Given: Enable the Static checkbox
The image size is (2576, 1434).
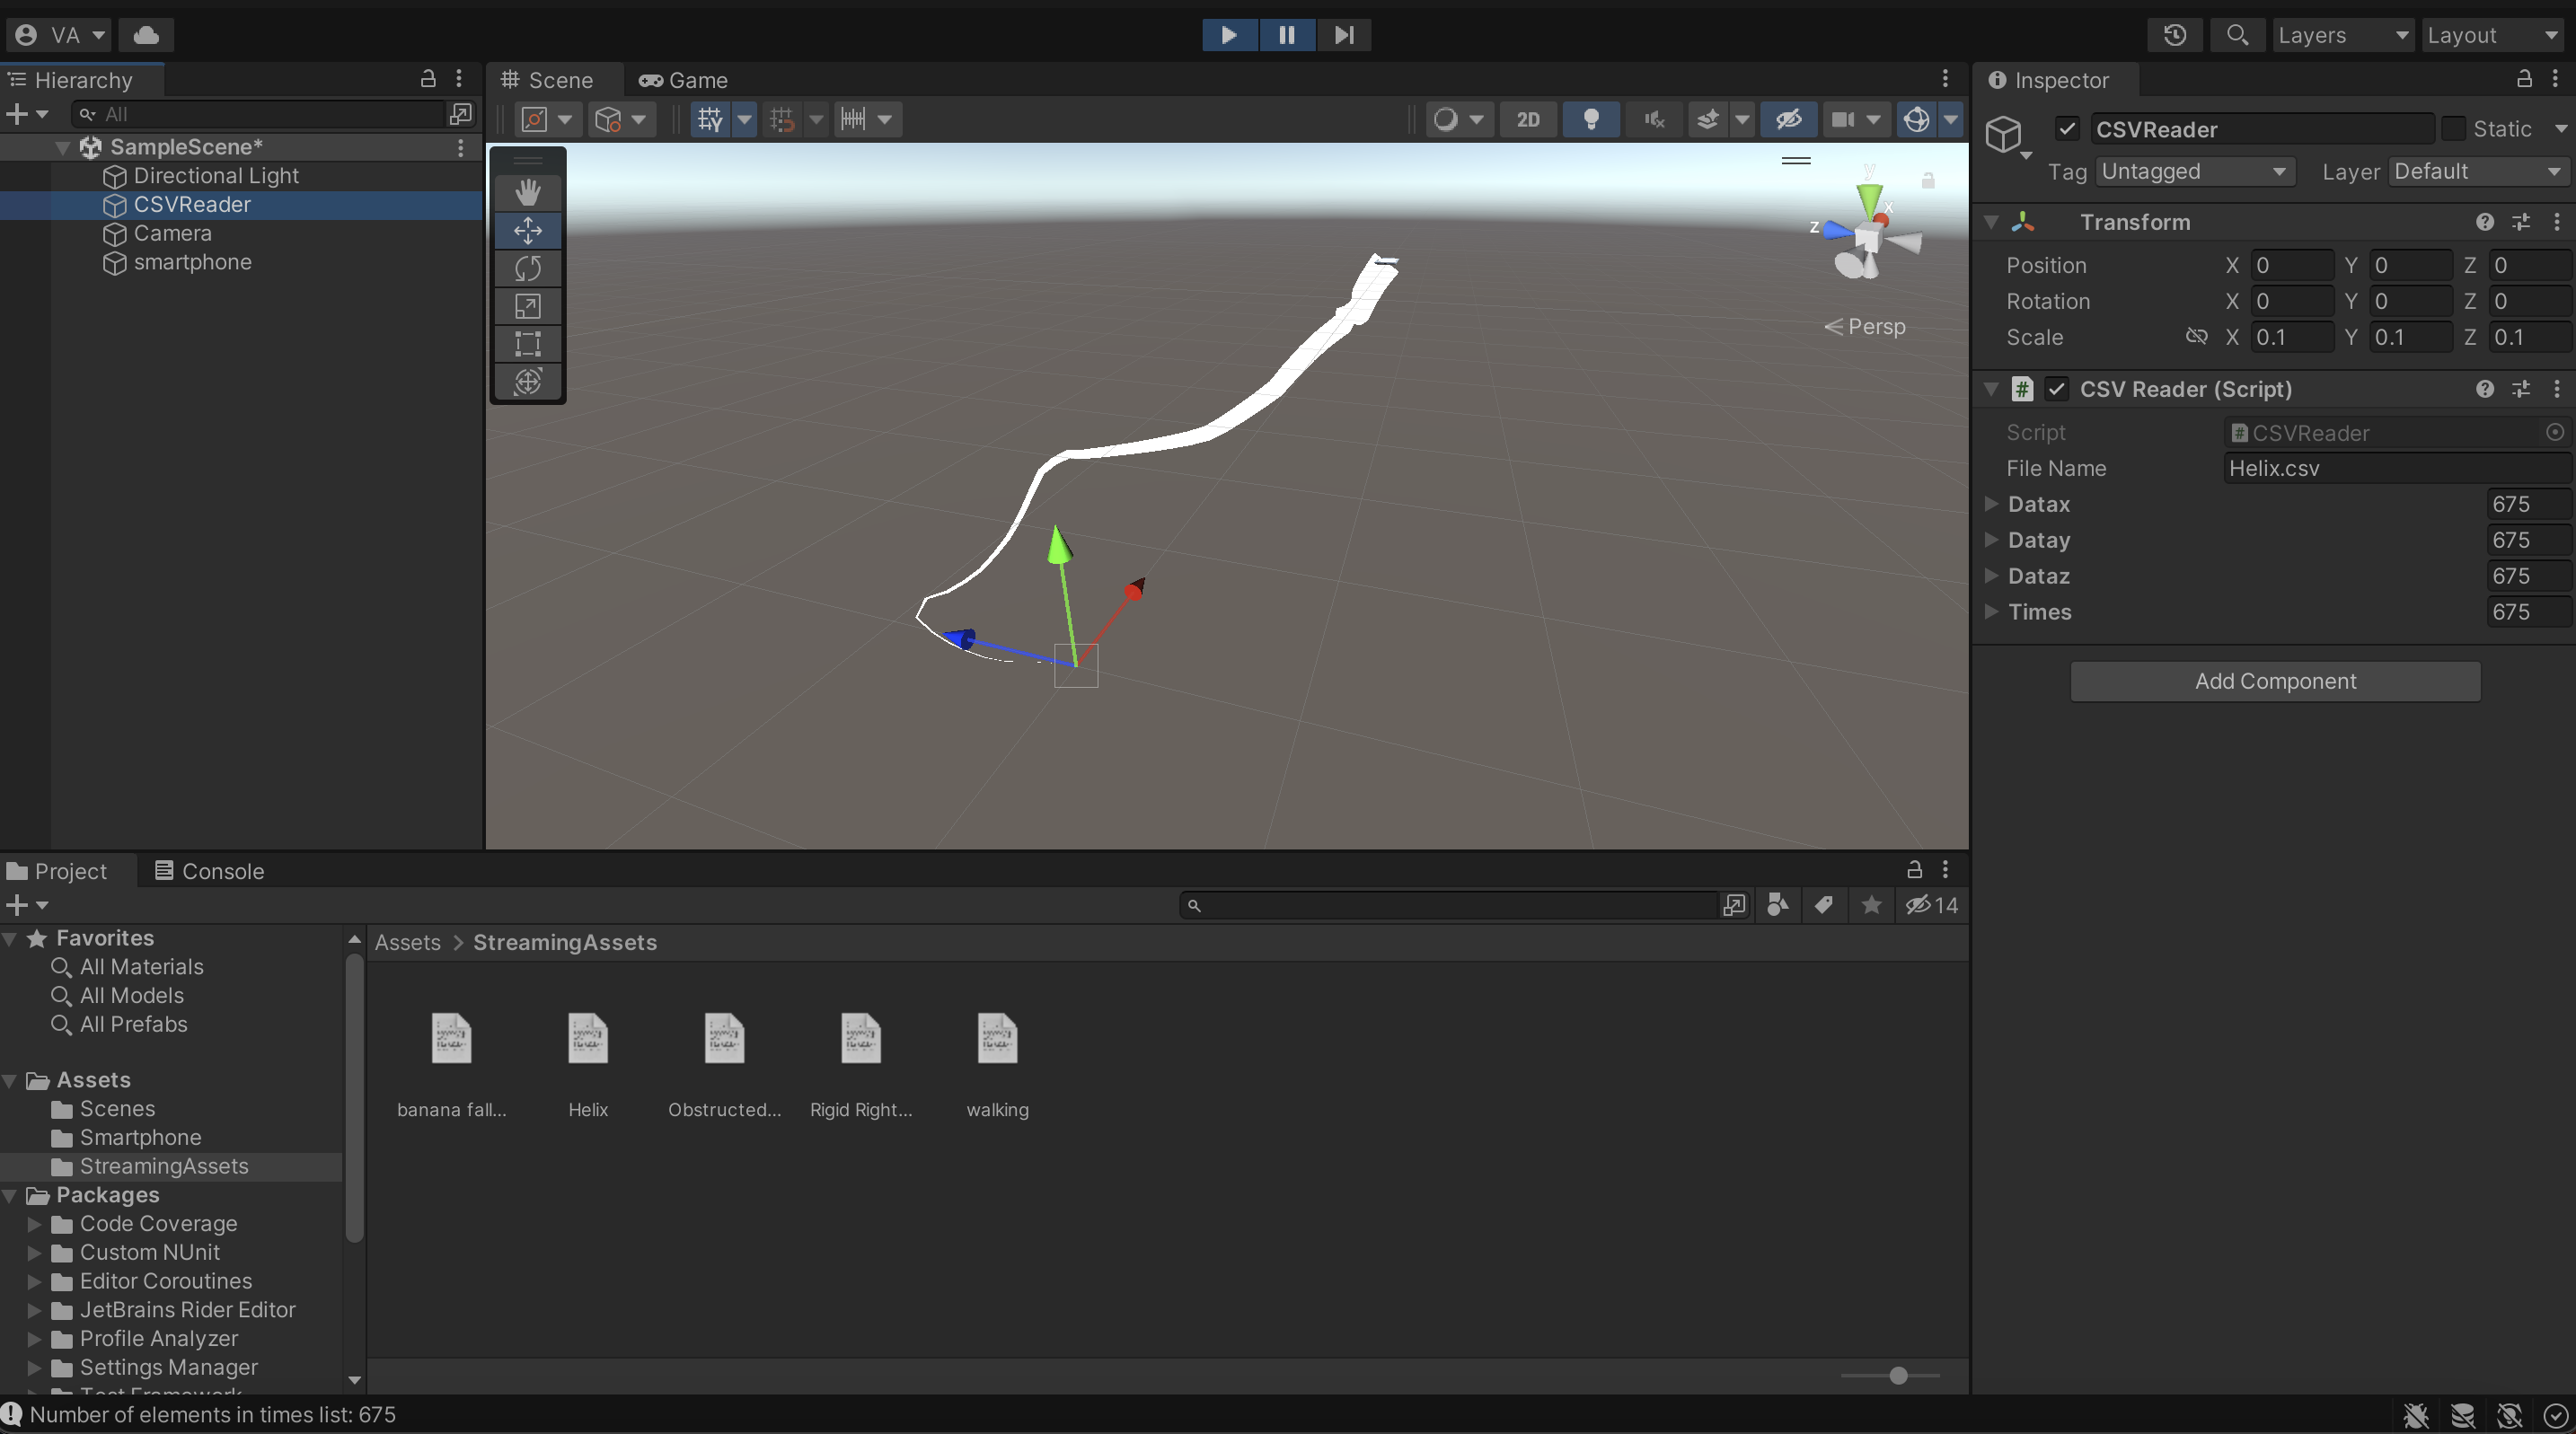Looking at the screenshot, I should point(2453,129).
